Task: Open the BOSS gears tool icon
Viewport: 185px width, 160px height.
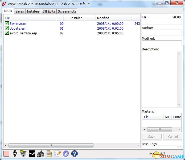Action: tap(40, 154)
